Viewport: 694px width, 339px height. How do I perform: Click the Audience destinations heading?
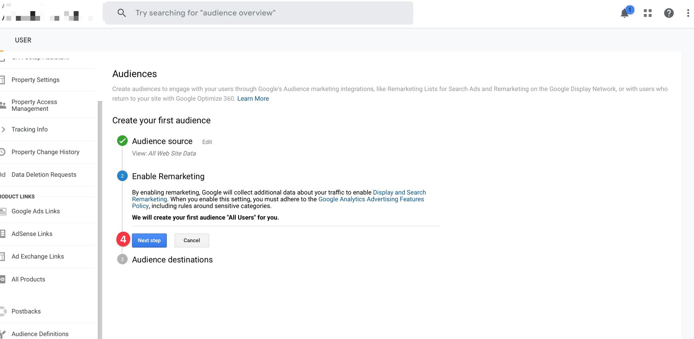coord(172,260)
